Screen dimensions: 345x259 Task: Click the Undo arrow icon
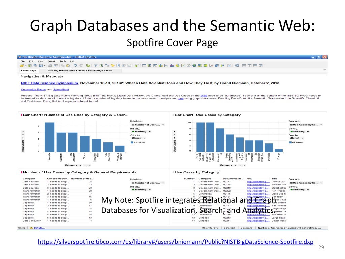(75, 66)
